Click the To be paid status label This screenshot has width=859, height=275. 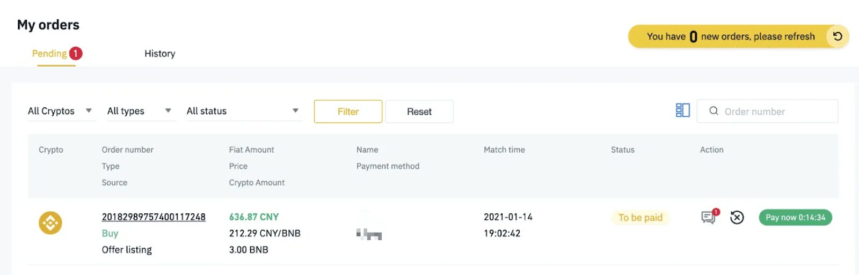640,218
